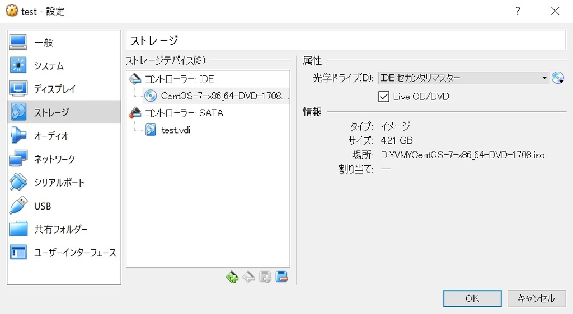Open the オーディオ settings category
The width and height of the screenshot is (573, 314).
point(64,136)
